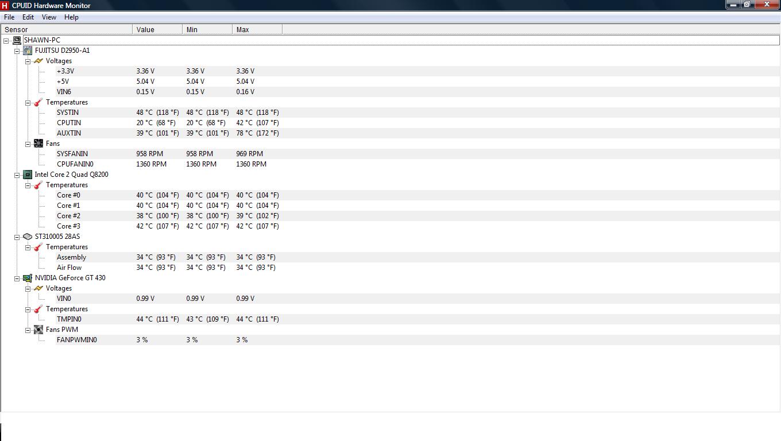The width and height of the screenshot is (781, 441).
Task: Collapse the FUJITSU Voltages group
Action: [28, 61]
